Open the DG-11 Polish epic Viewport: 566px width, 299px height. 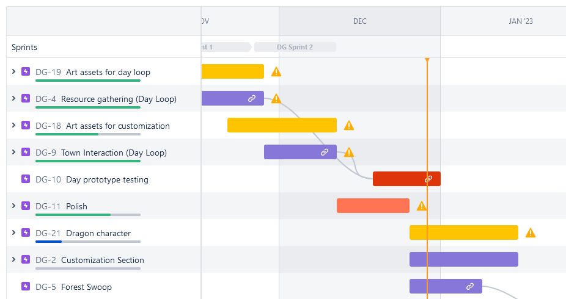tap(76, 206)
